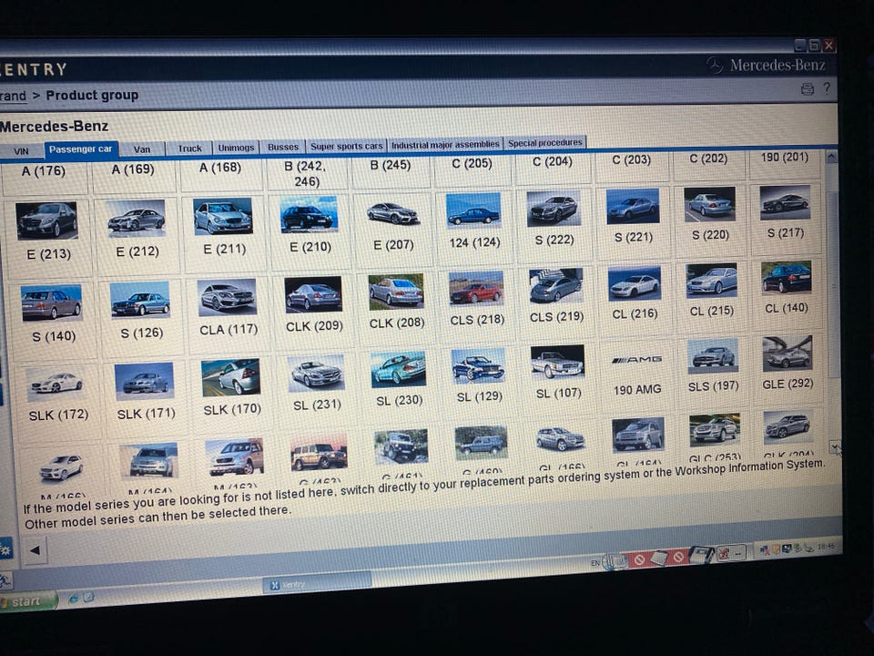Select model series C (203)

click(x=631, y=159)
